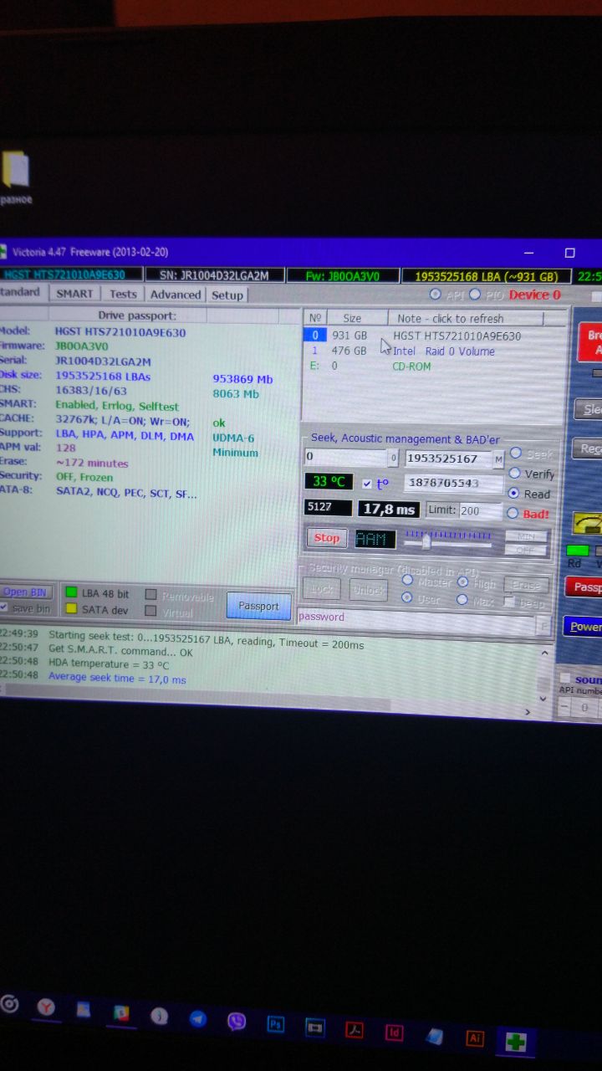This screenshot has height=1071, width=602.
Task: Click the 0 button beside start LBA
Action: [393, 459]
